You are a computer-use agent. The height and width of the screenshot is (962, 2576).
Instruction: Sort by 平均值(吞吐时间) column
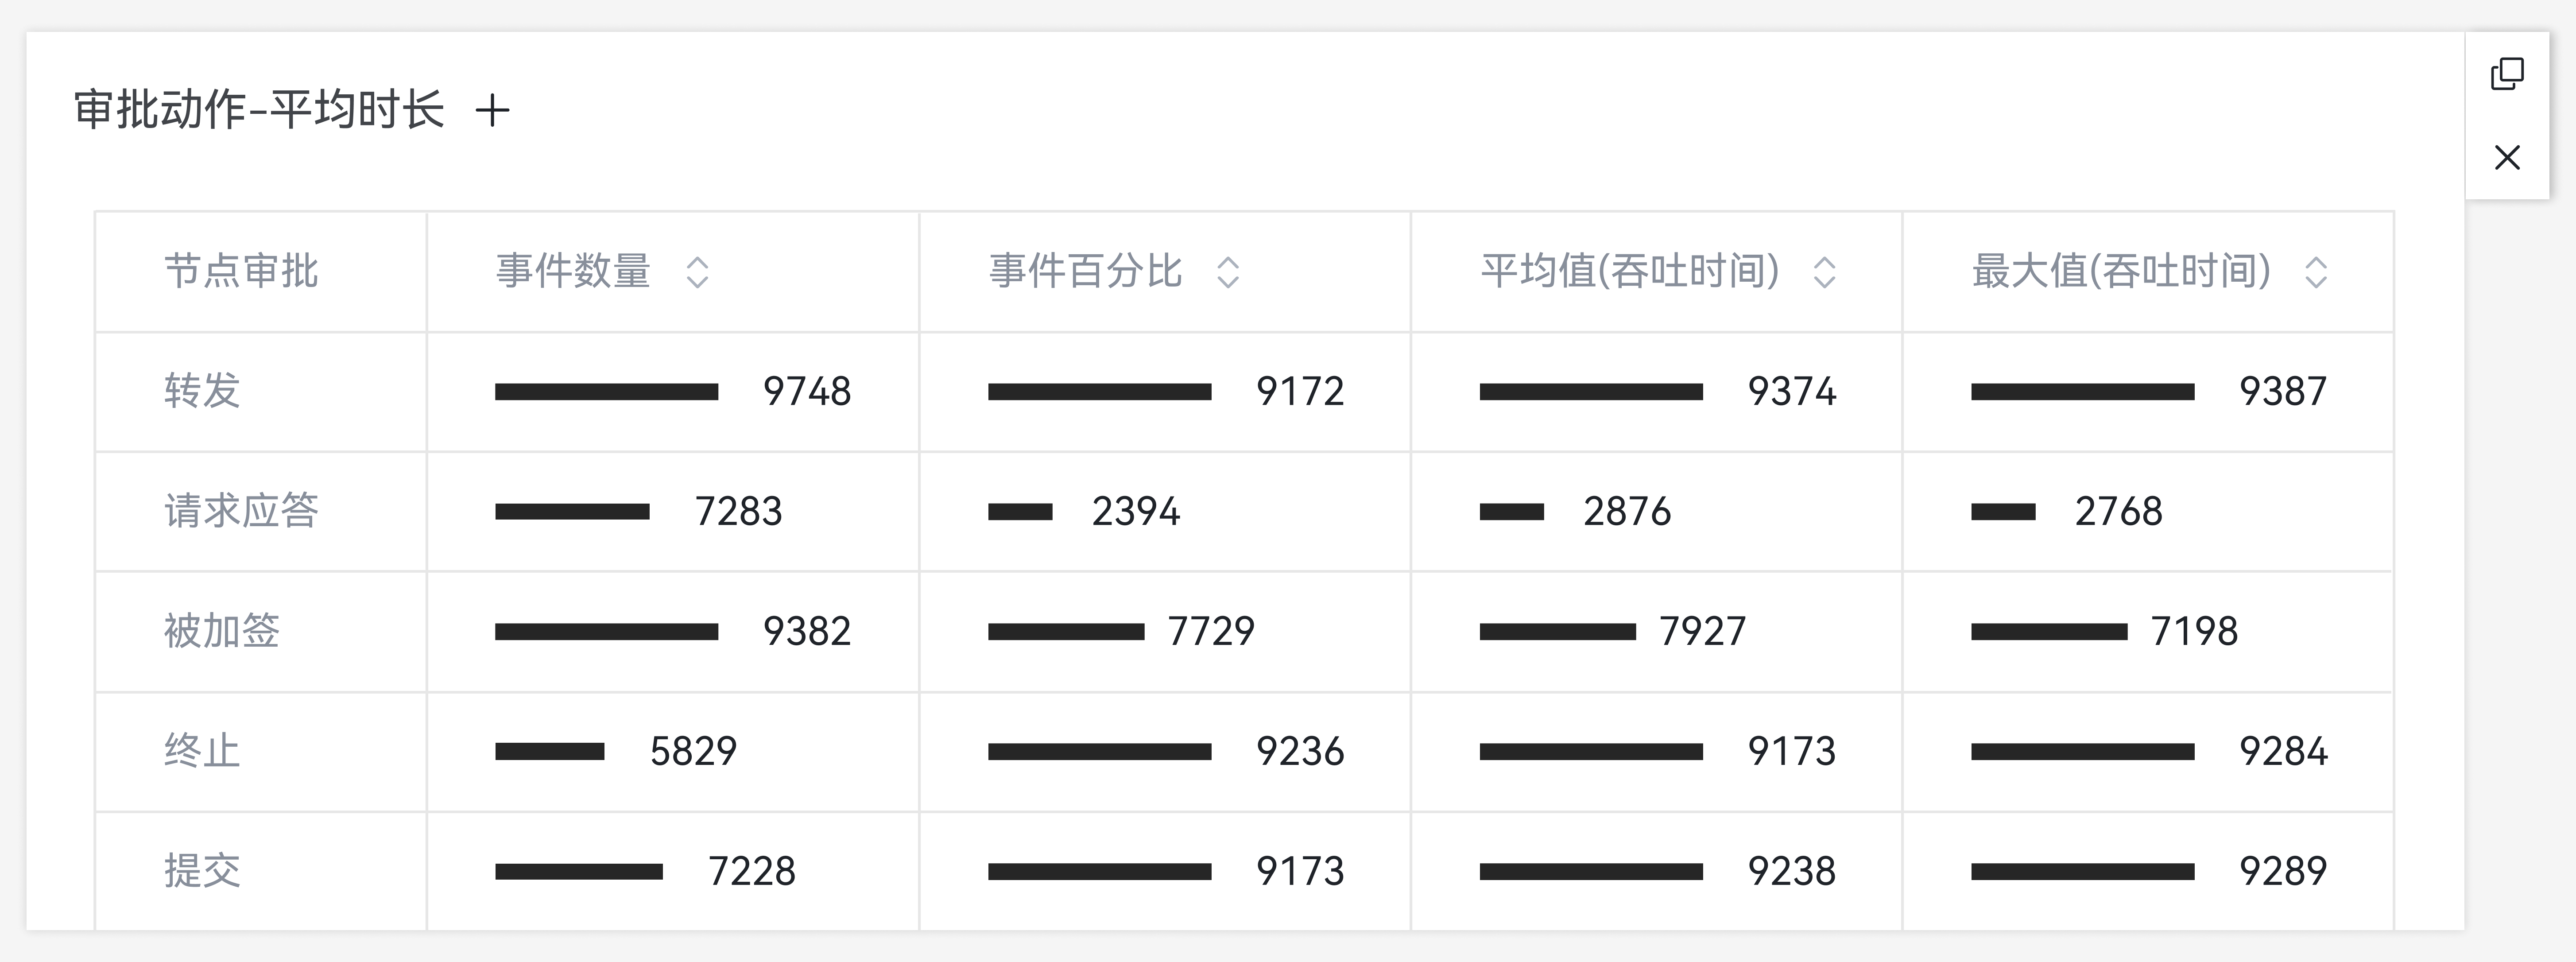[1824, 272]
